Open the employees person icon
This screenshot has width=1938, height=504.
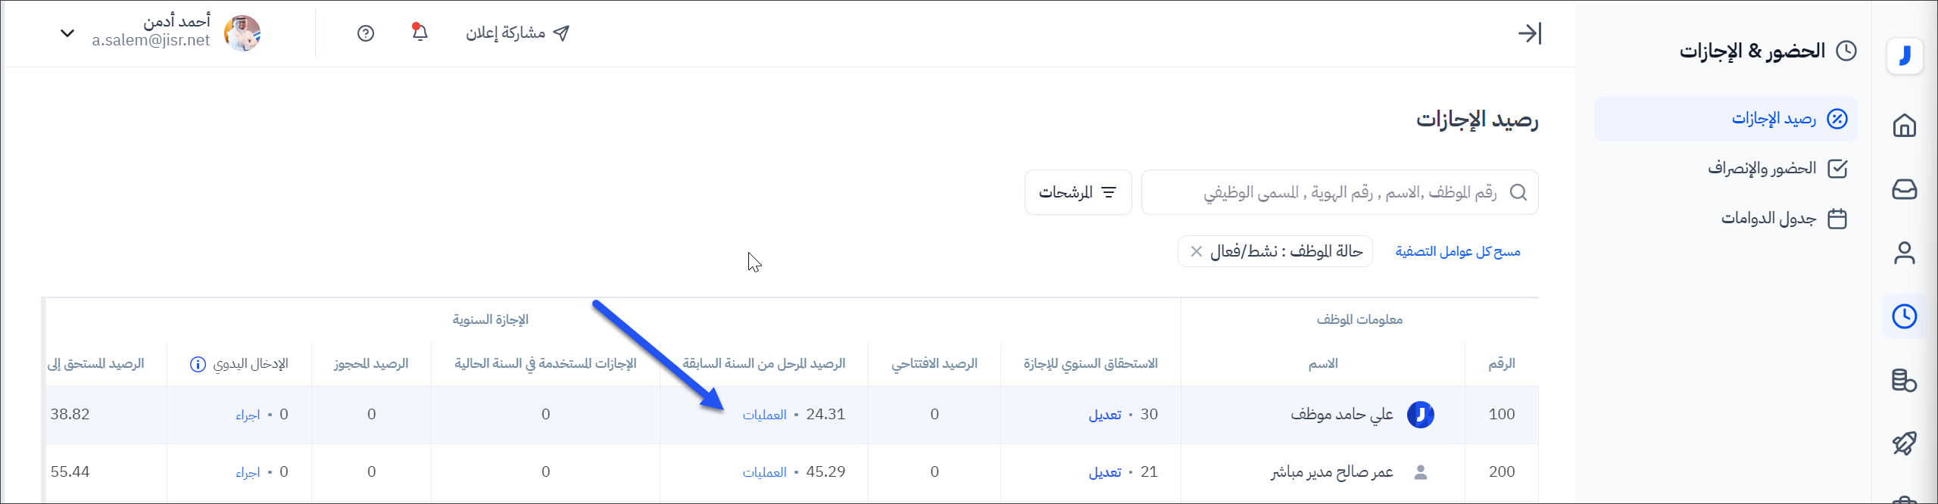coord(1904,253)
